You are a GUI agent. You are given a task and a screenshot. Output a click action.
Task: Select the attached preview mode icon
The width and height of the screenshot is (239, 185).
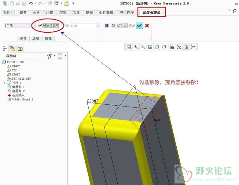(x=125, y=25)
